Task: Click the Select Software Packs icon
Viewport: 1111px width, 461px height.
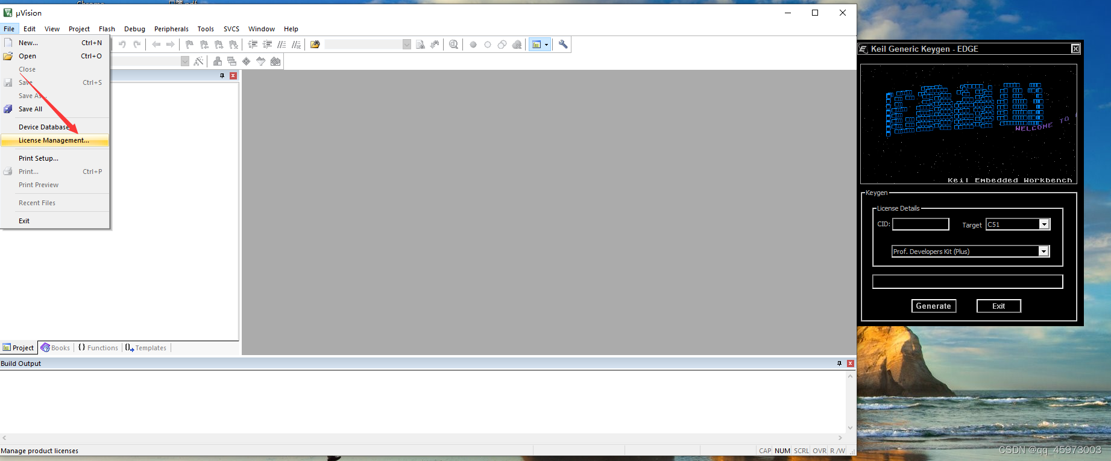Action: click(260, 61)
